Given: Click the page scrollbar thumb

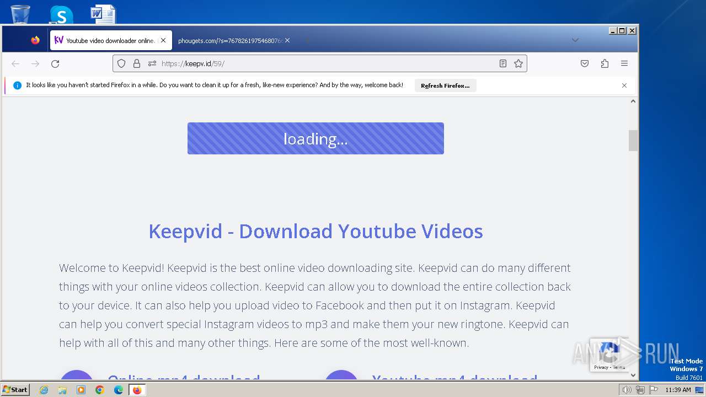Looking at the screenshot, I should click(x=633, y=141).
